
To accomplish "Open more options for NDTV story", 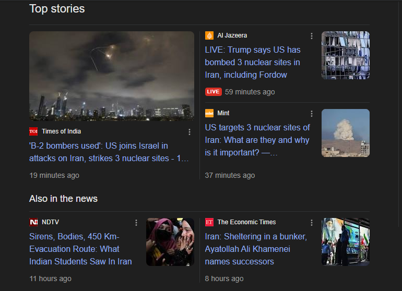I will coord(136,223).
